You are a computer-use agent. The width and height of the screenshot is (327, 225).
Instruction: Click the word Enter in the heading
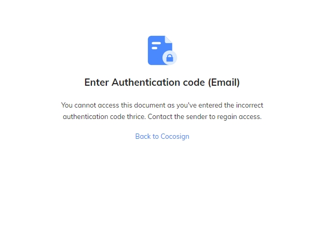click(97, 82)
